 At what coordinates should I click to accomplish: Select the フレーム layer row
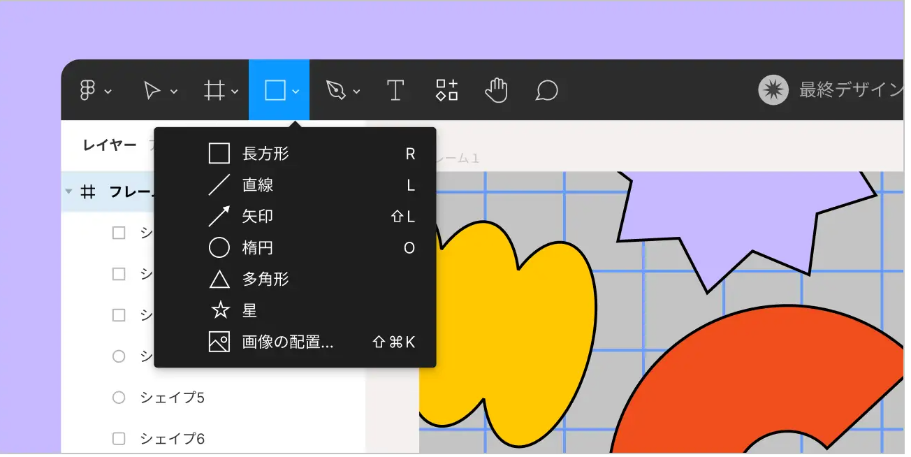[108, 191]
